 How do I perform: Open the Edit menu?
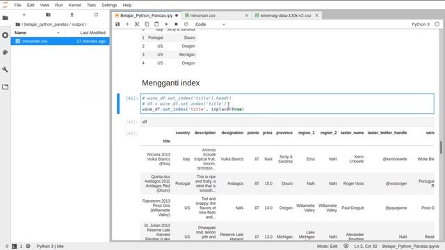31,5
